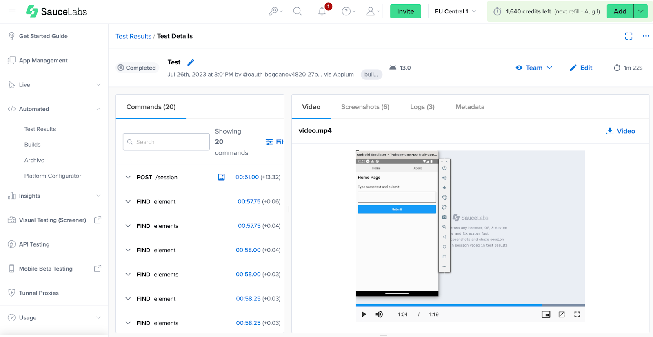Expand FIND elements at 00:57.75
Screen dimensions: 653x337
click(x=128, y=226)
